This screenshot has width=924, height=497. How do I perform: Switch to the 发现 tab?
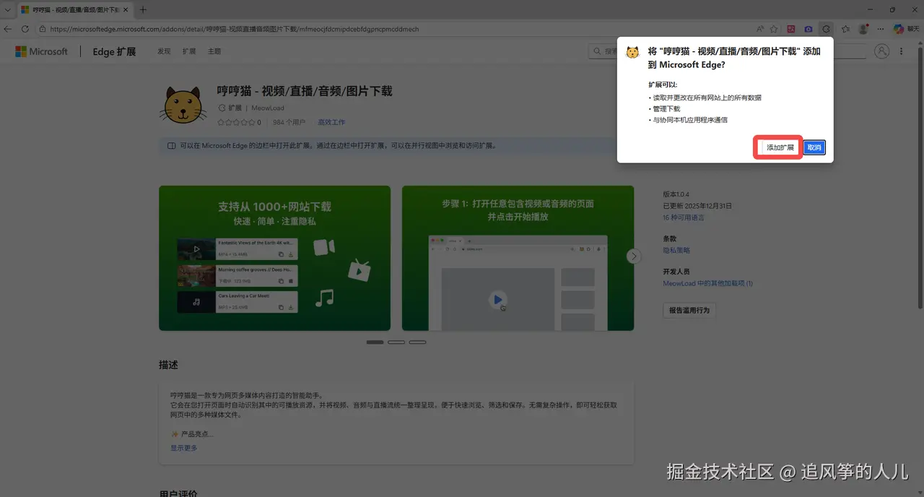164,51
